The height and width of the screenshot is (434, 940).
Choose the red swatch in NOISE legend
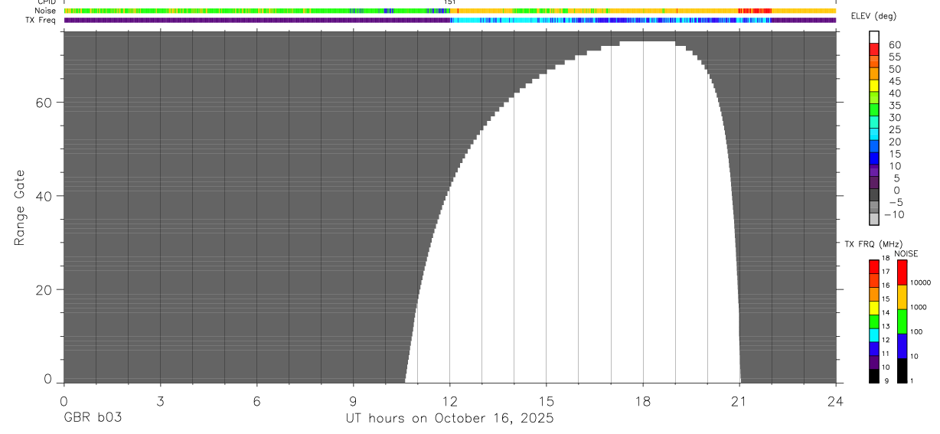click(902, 272)
